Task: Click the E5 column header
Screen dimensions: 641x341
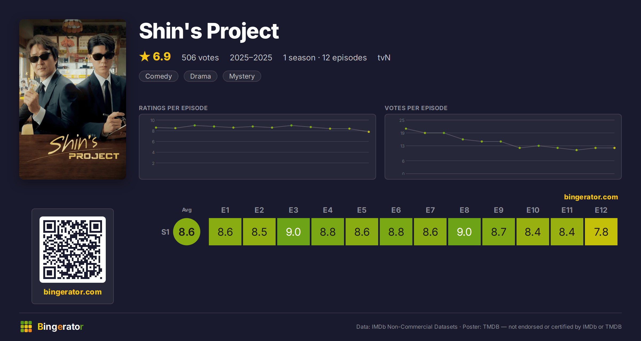Action: (x=362, y=210)
